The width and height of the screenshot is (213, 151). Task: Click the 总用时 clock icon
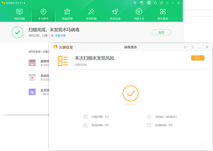(x=149, y=117)
